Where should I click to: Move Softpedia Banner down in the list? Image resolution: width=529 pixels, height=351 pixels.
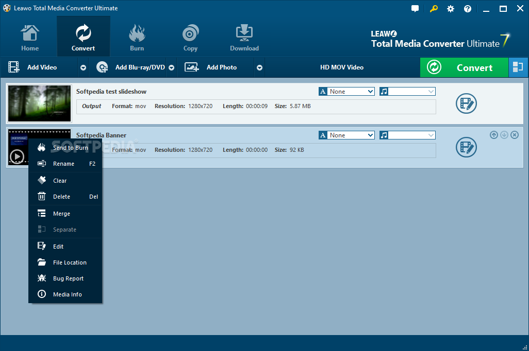(x=504, y=135)
